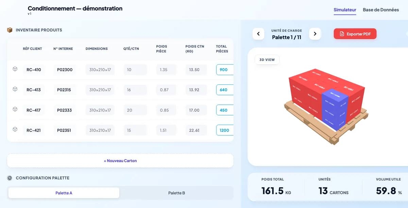The image size is (408, 208).
Task: Click the poids pièce field showing 1.35
Action: [166, 70]
